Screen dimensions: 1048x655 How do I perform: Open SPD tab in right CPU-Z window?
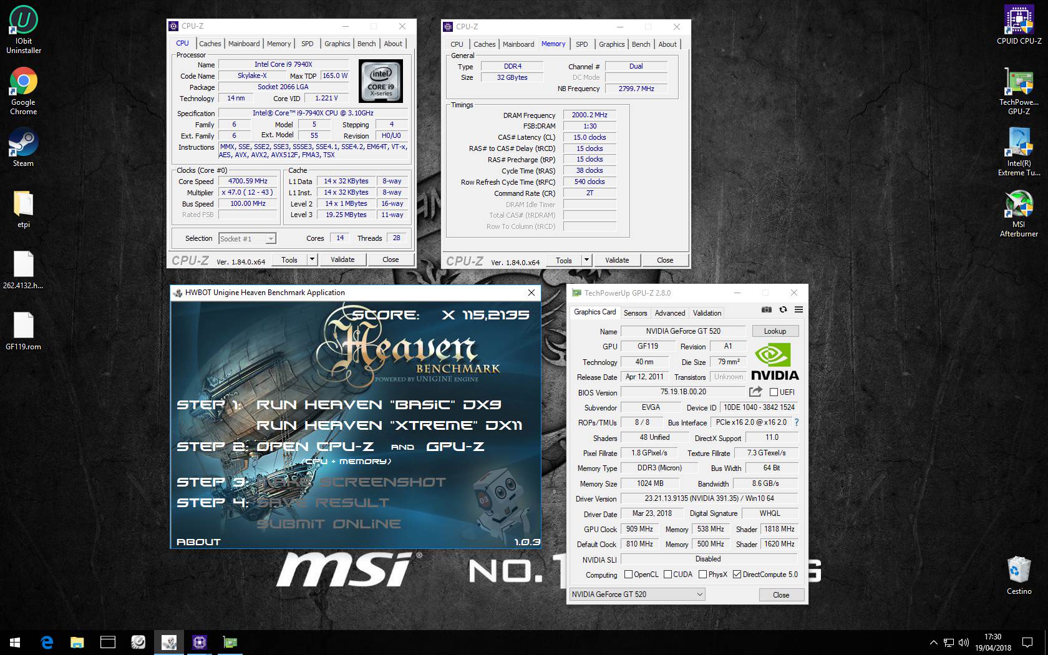tap(581, 44)
